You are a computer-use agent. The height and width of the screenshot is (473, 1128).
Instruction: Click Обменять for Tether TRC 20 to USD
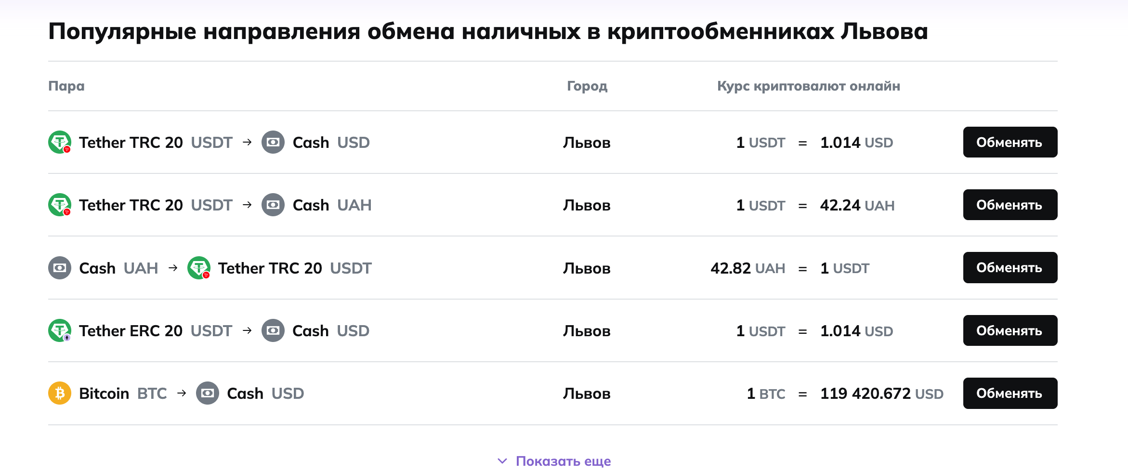tap(1010, 142)
